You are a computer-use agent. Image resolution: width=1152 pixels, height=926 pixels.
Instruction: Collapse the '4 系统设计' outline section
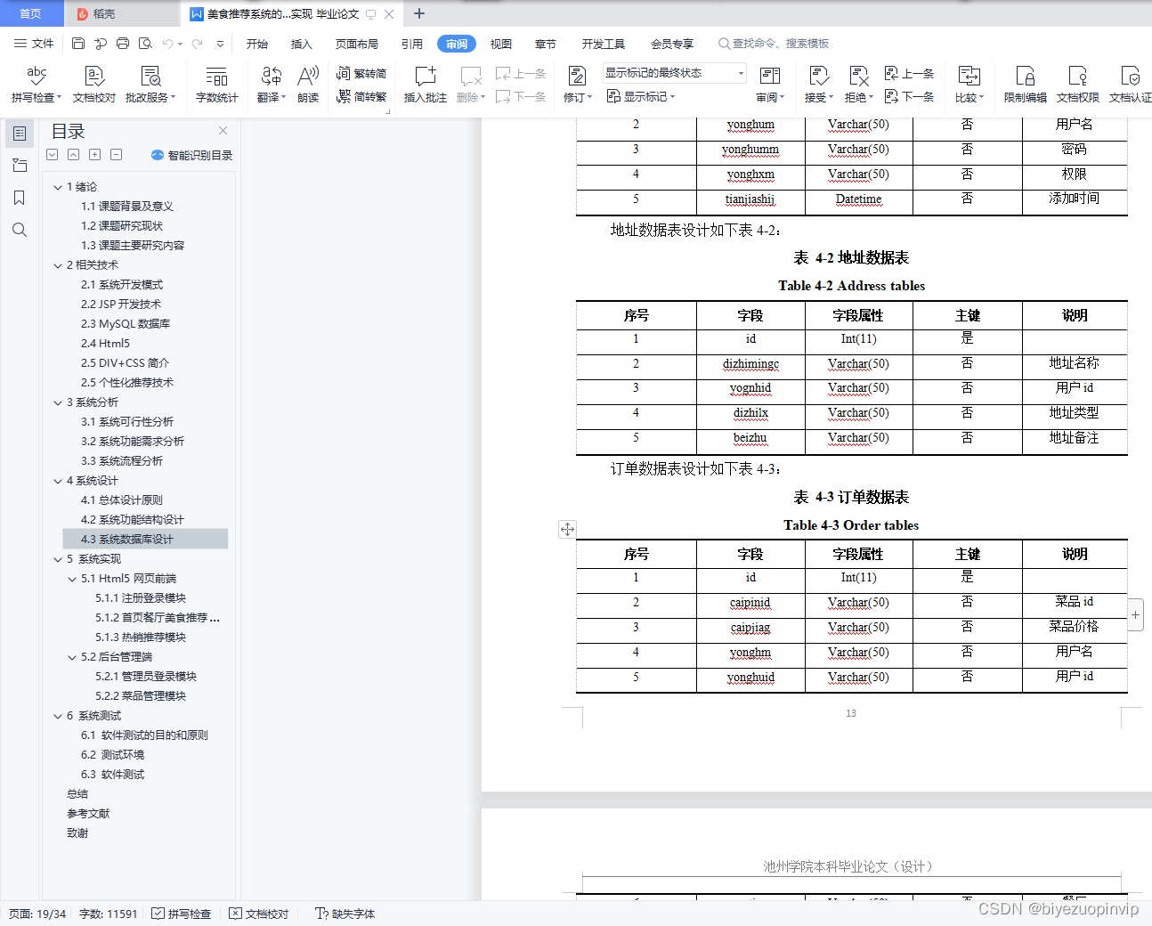click(58, 481)
